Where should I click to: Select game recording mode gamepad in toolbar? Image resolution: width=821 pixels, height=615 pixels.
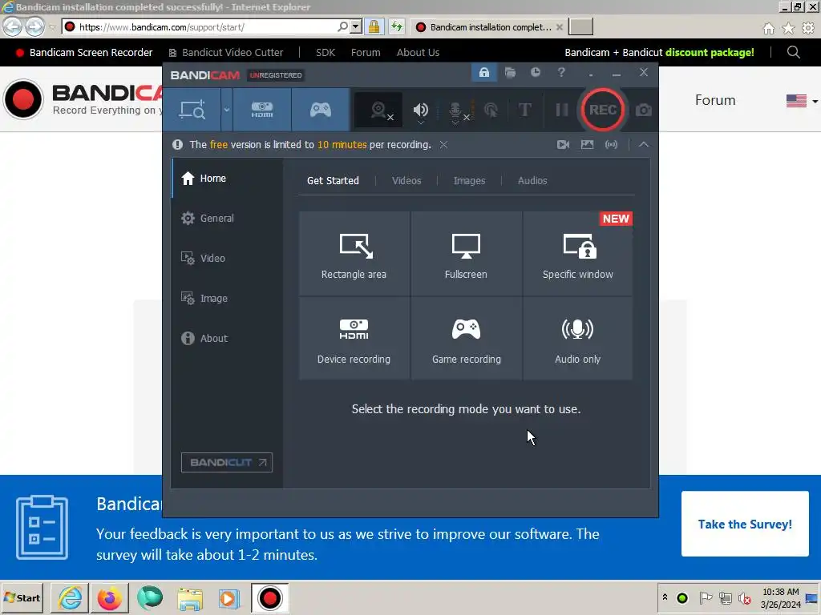pos(321,110)
